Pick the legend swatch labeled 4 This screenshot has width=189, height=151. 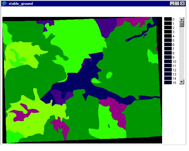(x=168, y=36)
